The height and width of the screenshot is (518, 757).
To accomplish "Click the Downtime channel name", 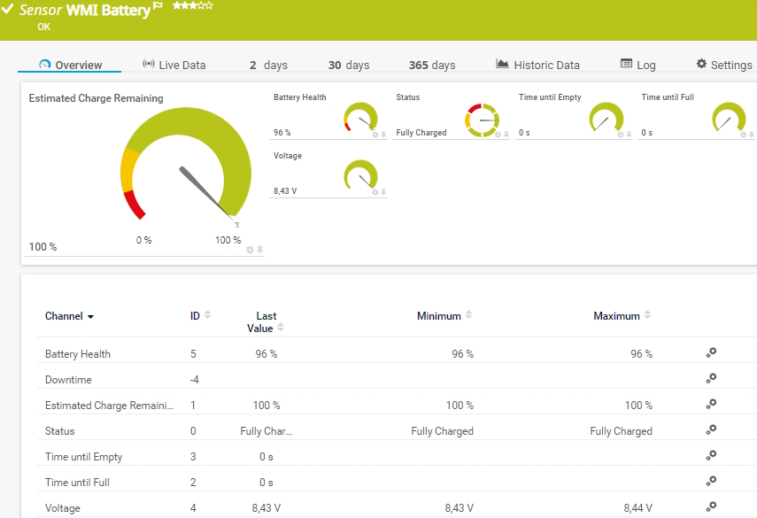I will click(68, 380).
